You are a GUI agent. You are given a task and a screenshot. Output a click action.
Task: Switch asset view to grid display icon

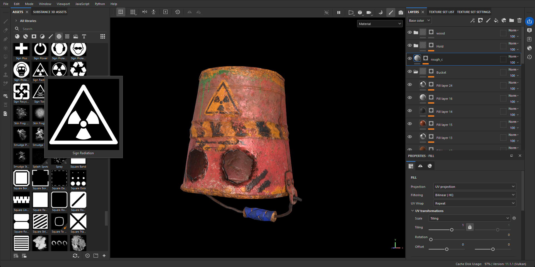coord(103,36)
